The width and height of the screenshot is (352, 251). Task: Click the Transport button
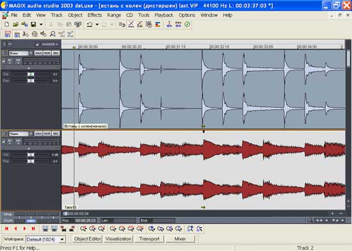[x=149, y=239]
